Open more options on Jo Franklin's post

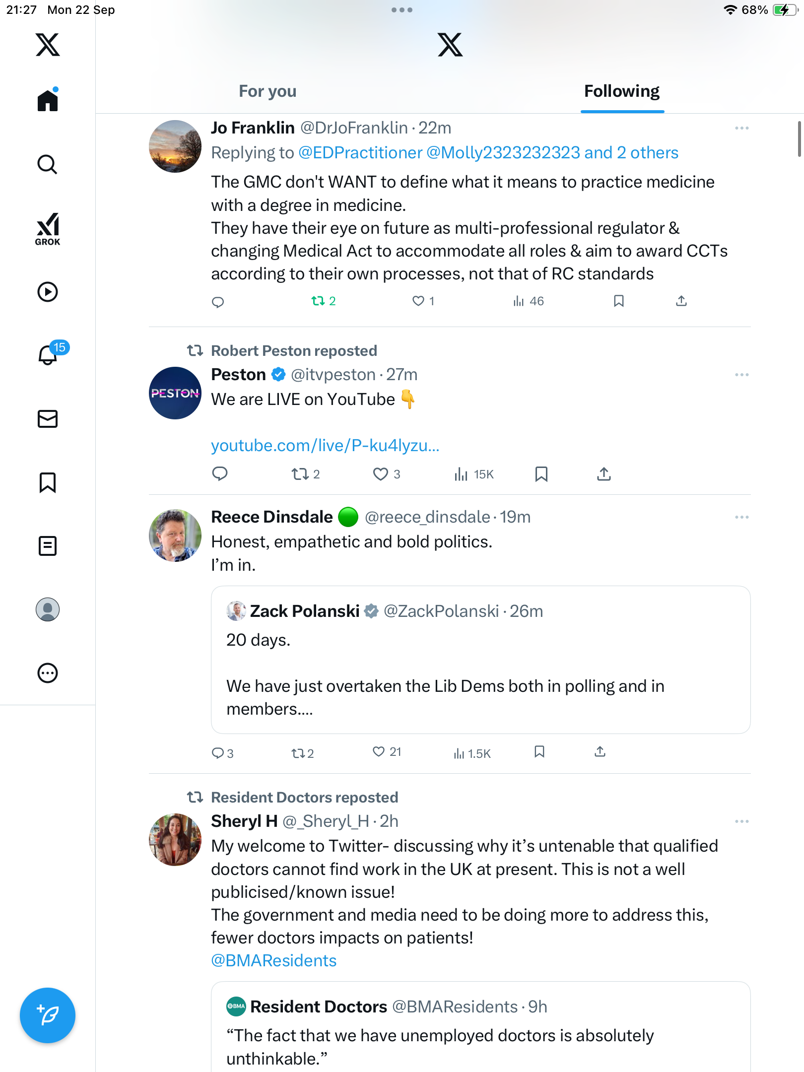[741, 128]
